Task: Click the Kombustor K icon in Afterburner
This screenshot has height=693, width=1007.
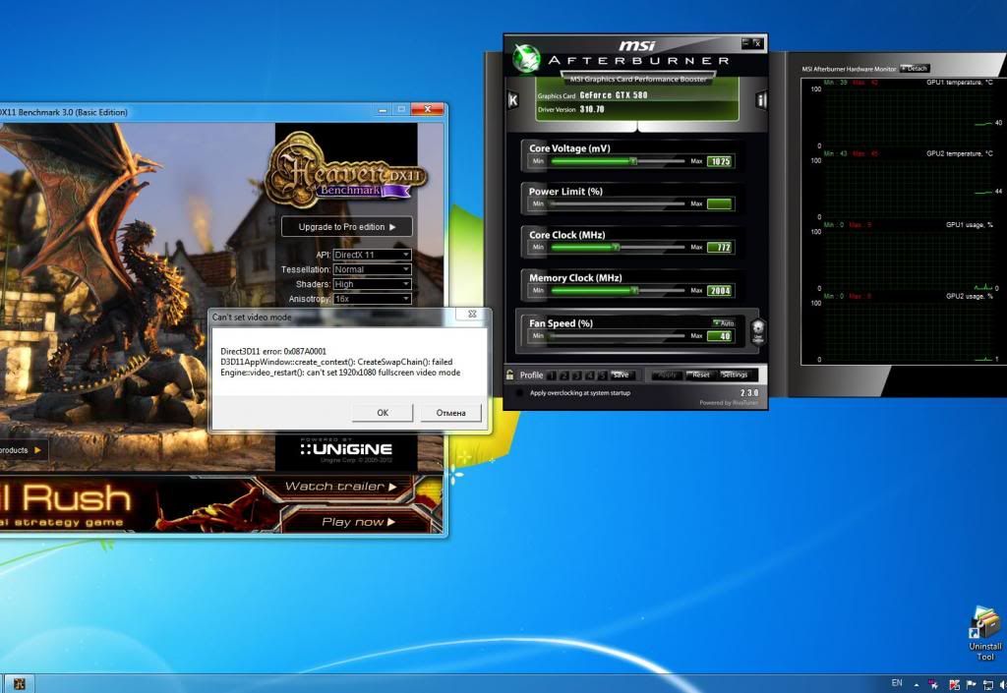Action: pos(512,100)
